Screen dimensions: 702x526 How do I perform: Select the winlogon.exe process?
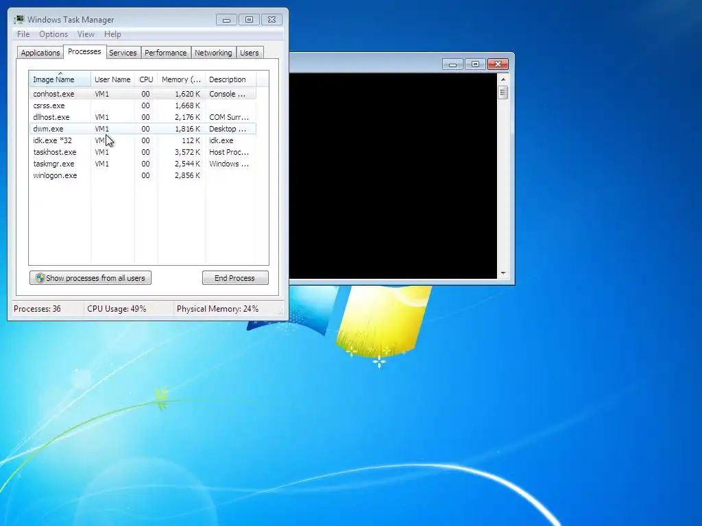(x=143, y=175)
